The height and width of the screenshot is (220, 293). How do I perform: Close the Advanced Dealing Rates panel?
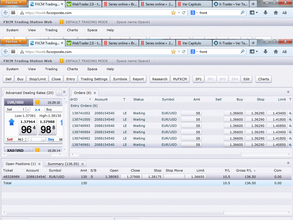pyautogui.click(x=64, y=92)
